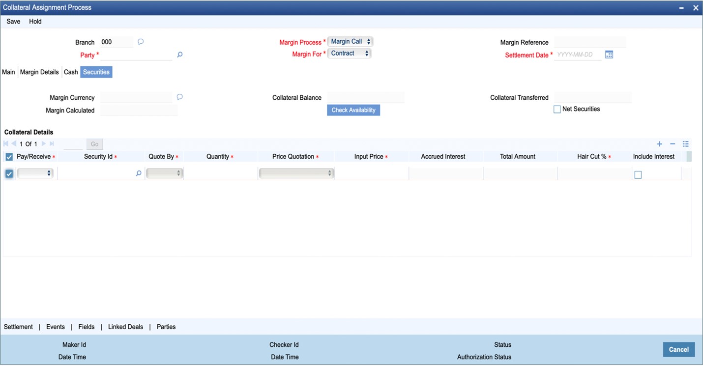Click the Go button
Screen dimensions: 703x366
(94, 144)
